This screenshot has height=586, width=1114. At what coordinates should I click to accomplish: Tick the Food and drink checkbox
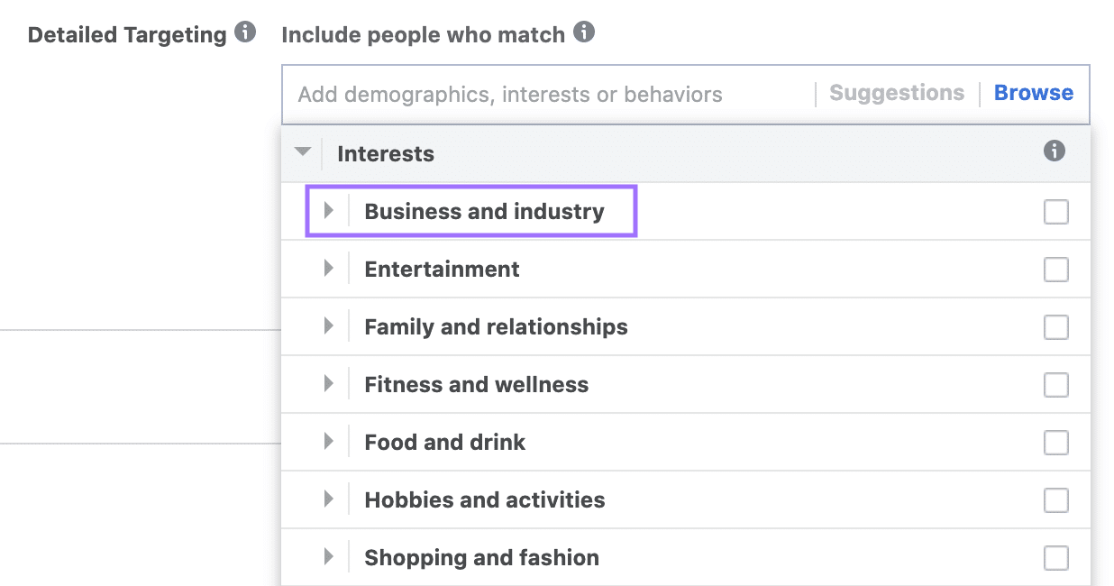1055,442
